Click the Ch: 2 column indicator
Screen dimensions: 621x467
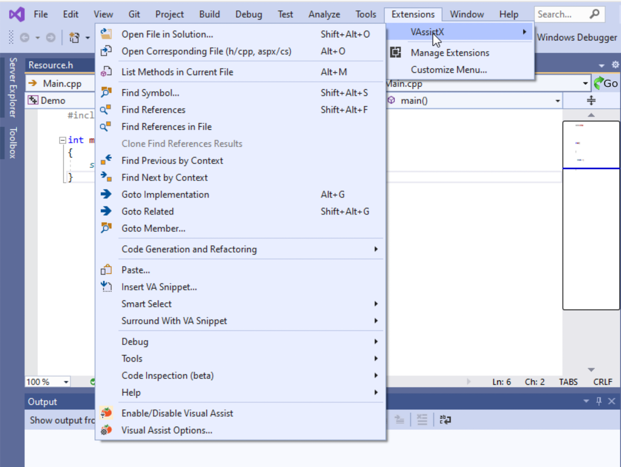point(535,382)
